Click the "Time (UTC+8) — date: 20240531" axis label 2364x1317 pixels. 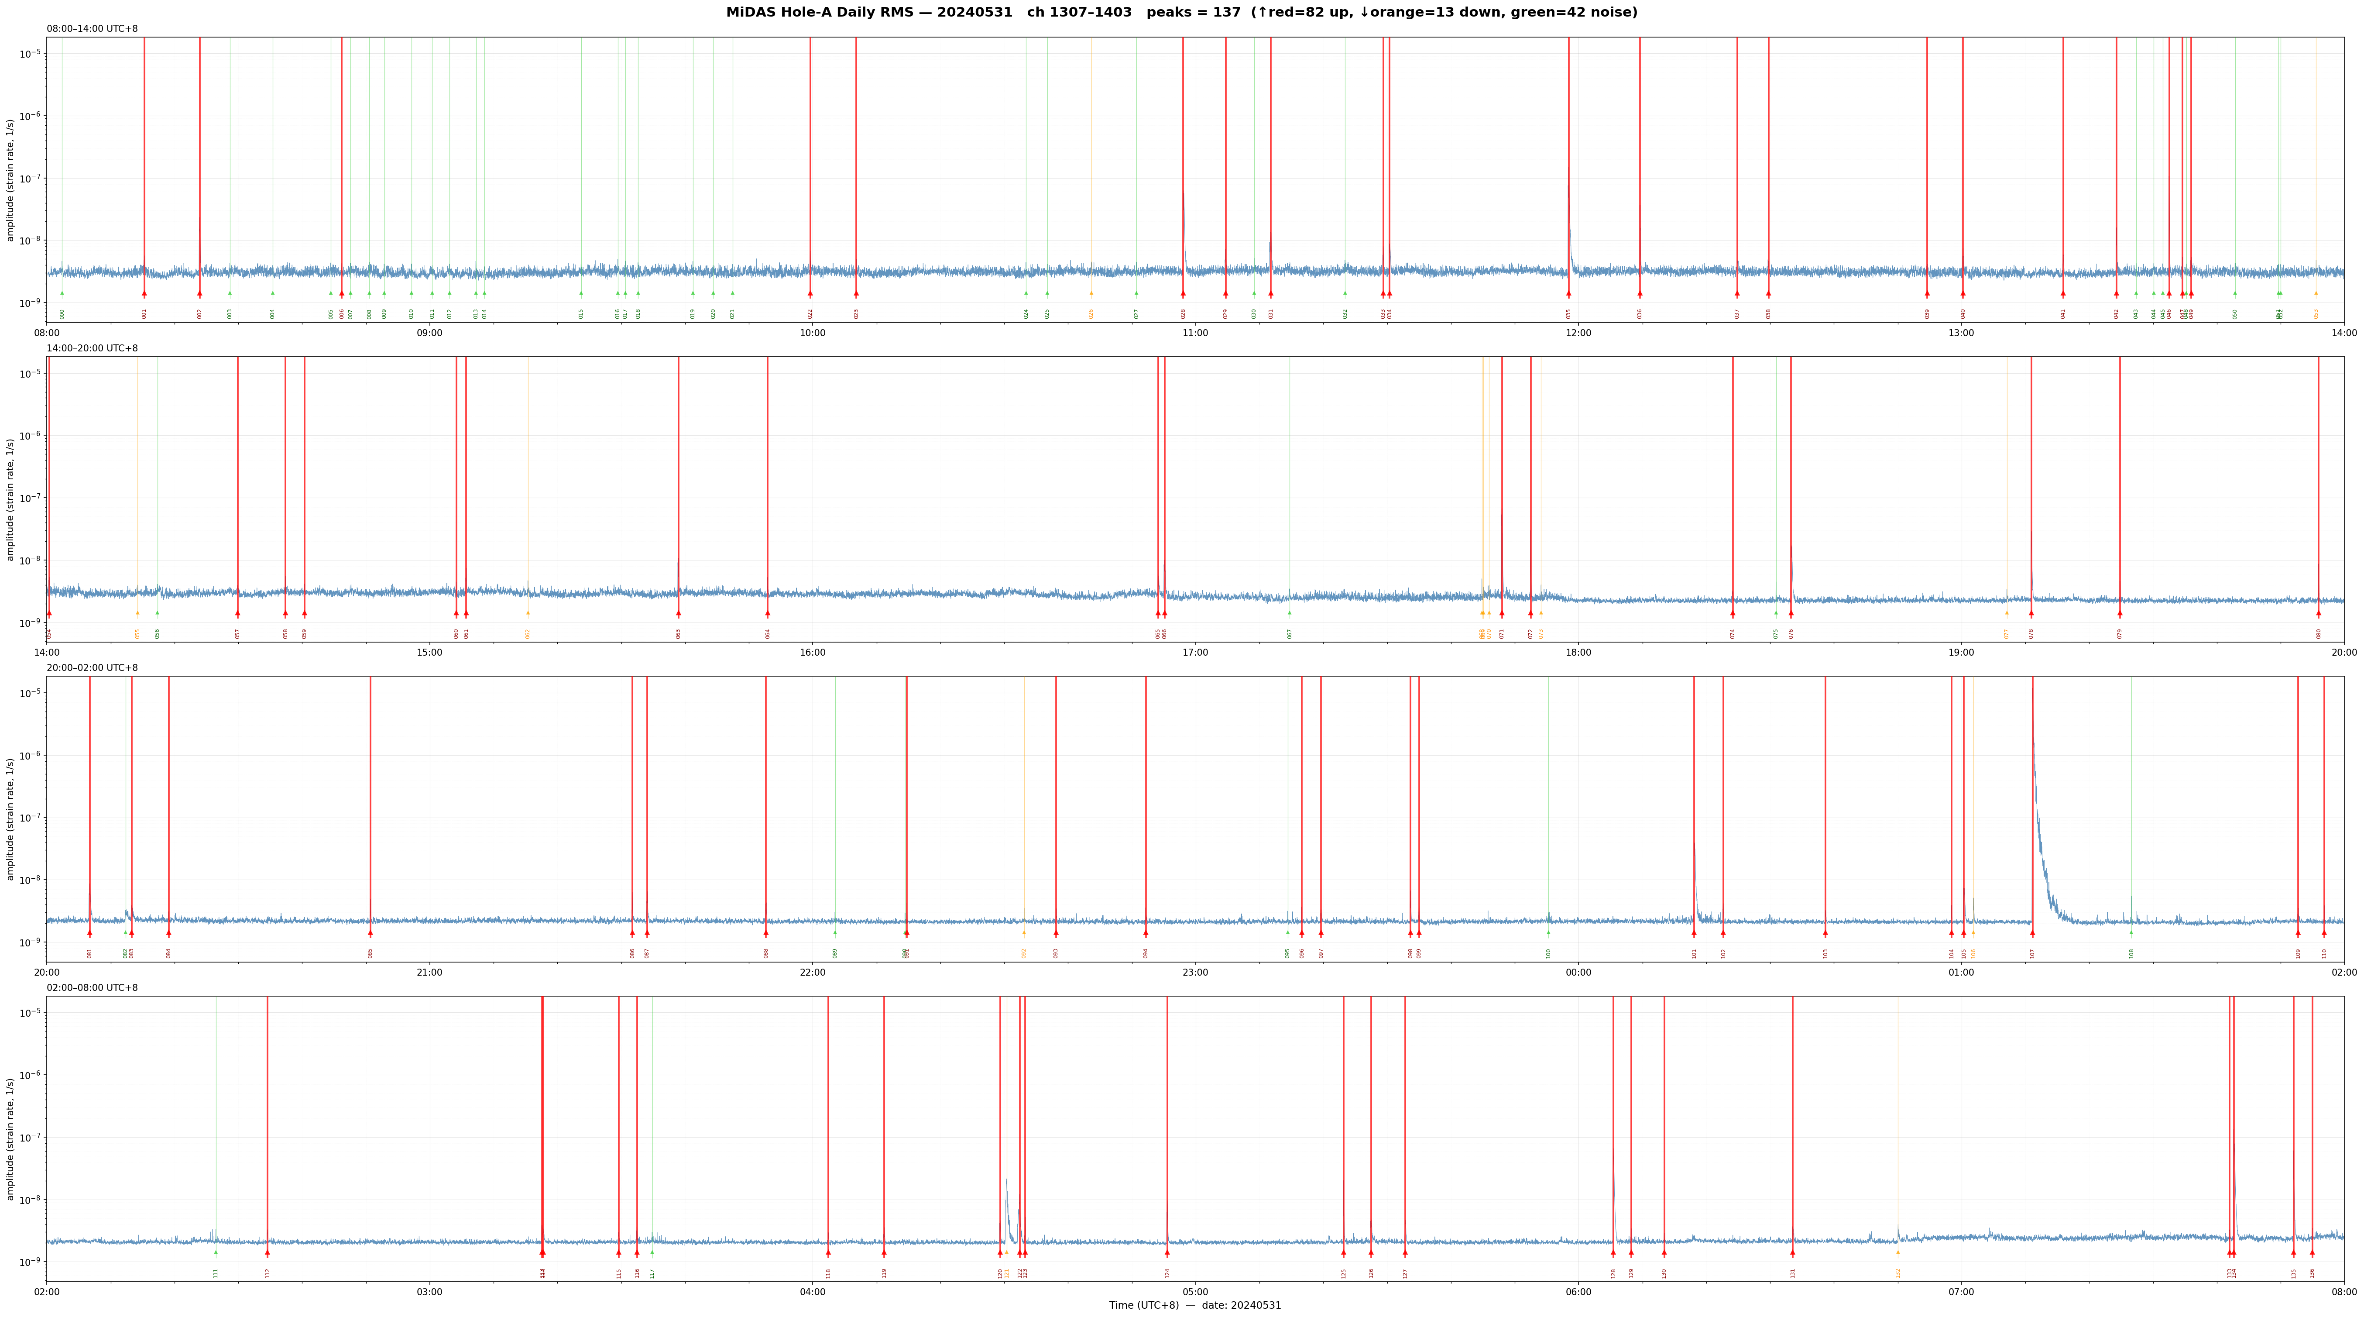tap(1195, 1305)
